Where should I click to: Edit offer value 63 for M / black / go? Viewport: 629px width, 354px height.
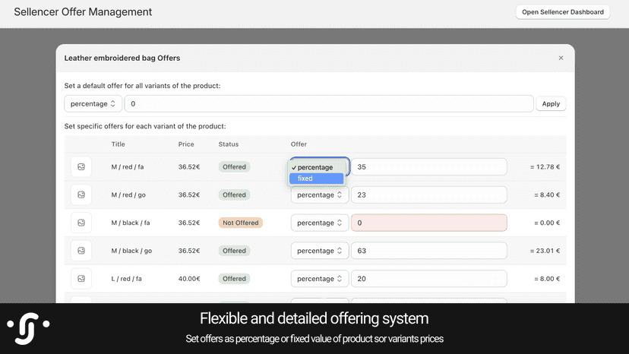tap(428, 251)
